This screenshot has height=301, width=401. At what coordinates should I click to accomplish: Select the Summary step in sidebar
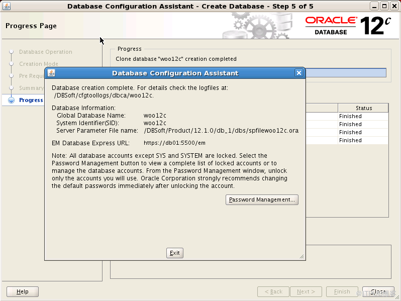point(31,88)
